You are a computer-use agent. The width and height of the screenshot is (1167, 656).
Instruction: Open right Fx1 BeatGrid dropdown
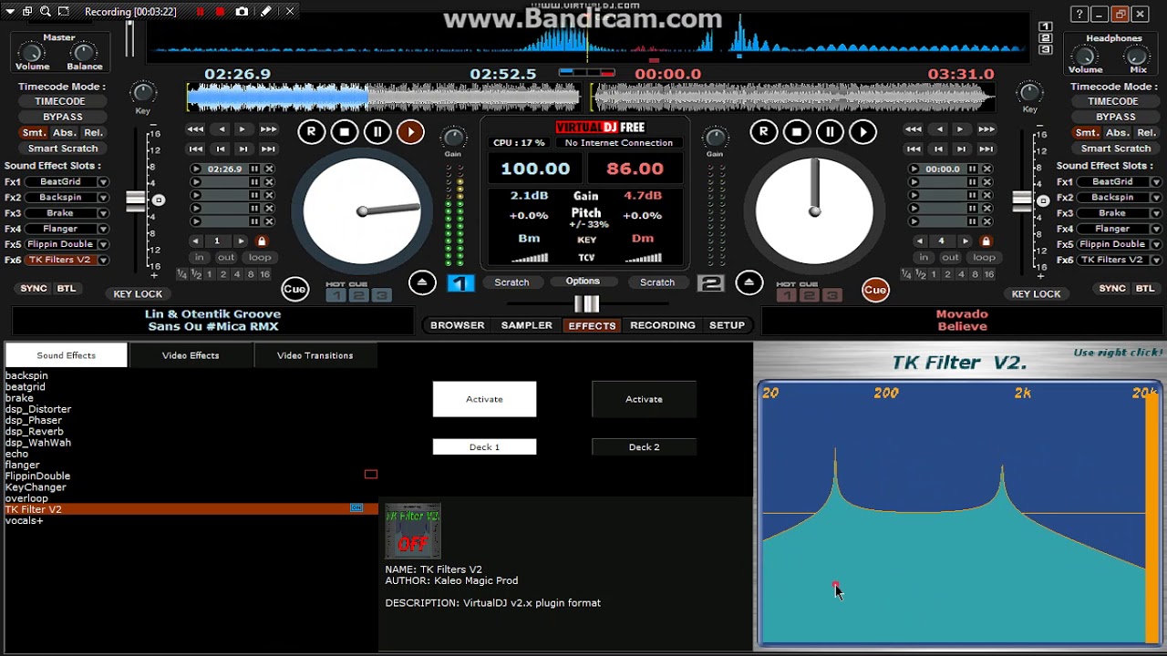(x=1155, y=182)
